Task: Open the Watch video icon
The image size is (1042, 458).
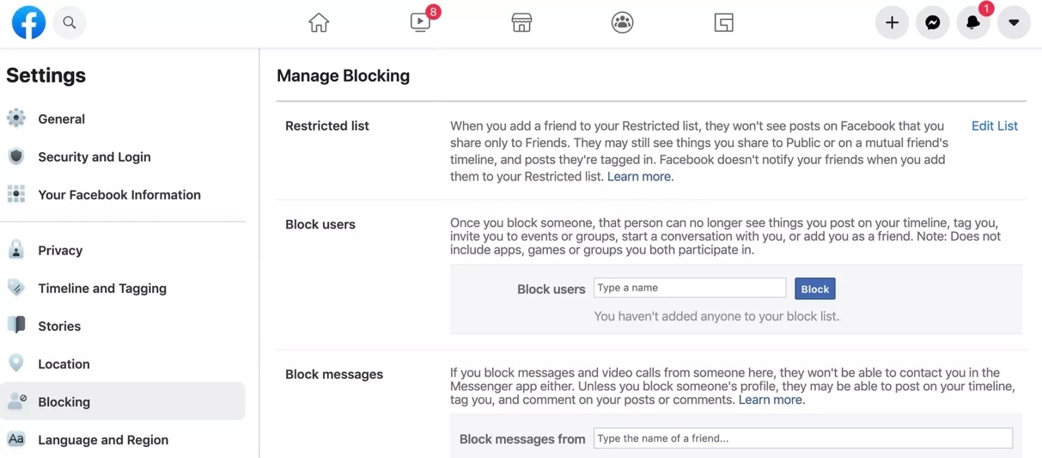Action: tap(420, 23)
